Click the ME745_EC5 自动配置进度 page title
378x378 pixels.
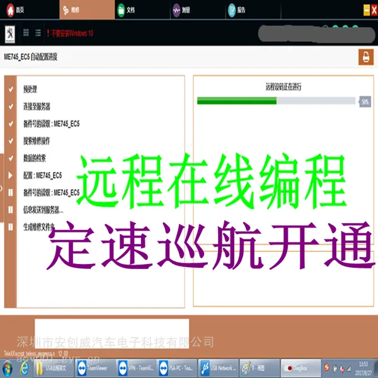(31, 57)
